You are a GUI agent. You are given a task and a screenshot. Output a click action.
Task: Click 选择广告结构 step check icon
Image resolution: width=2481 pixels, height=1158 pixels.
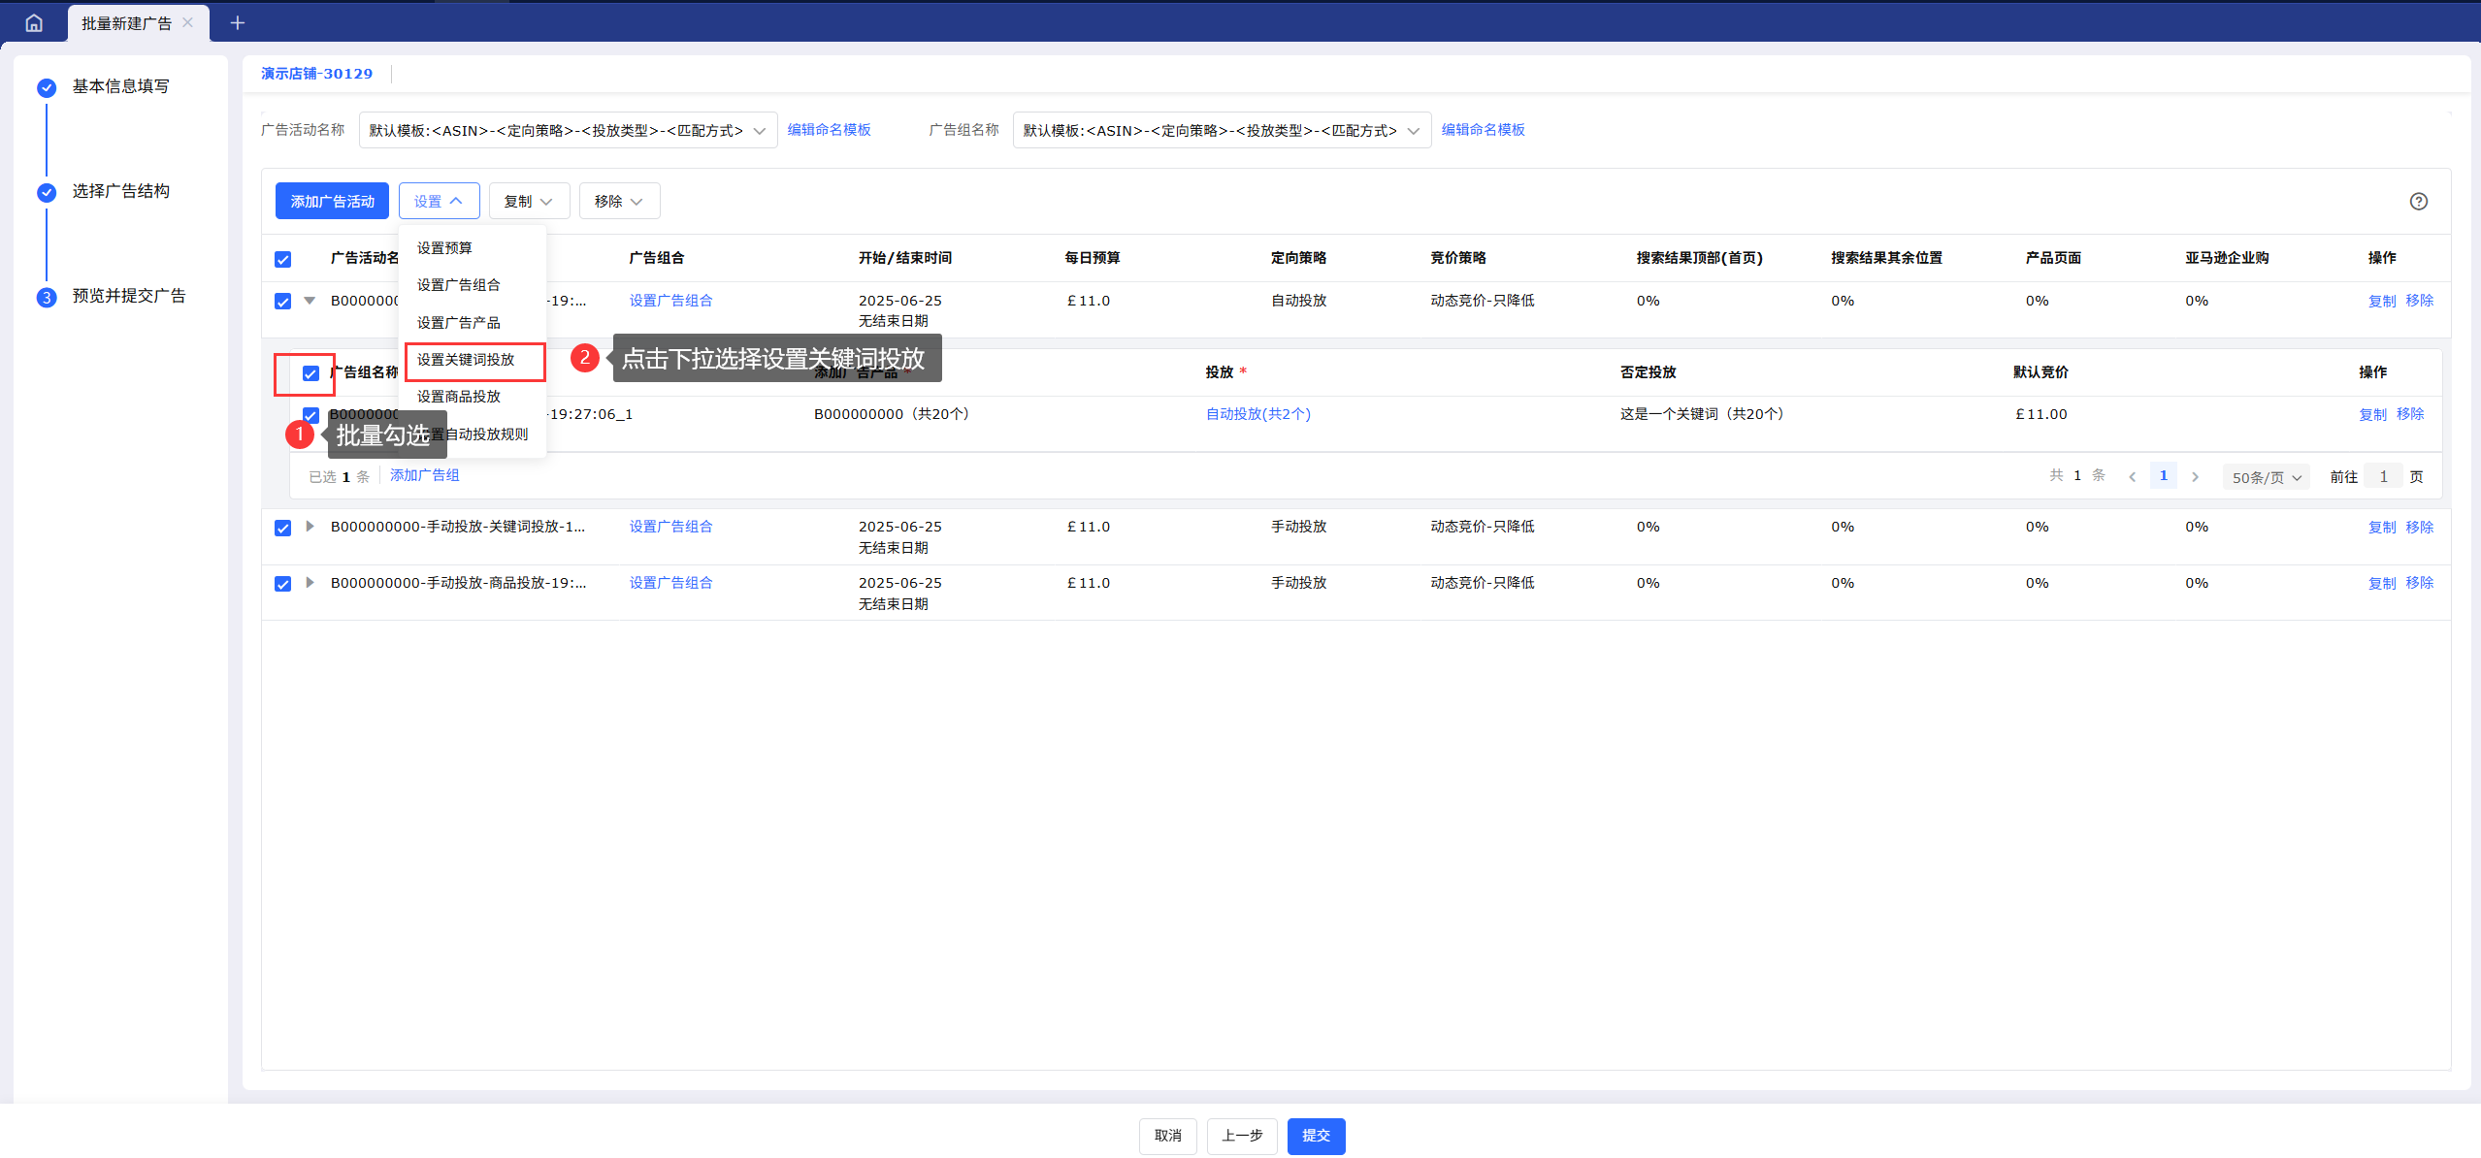tap(47, 192)
